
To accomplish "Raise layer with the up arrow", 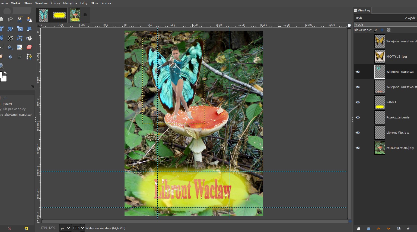I will tap(378, 228).
